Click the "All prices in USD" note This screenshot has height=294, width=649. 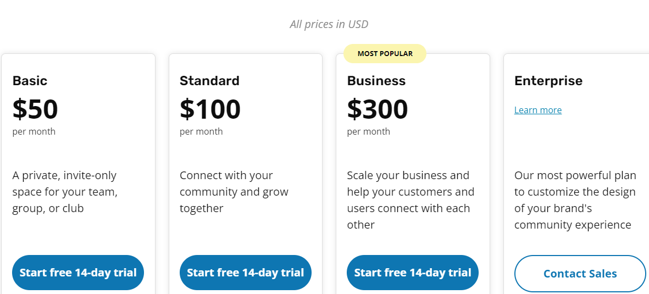pyautogui.click(x=329, y=24)
